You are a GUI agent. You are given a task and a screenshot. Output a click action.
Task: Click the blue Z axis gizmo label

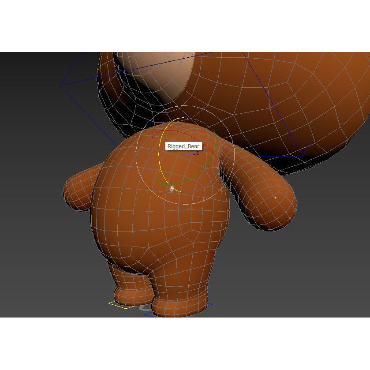197,153
